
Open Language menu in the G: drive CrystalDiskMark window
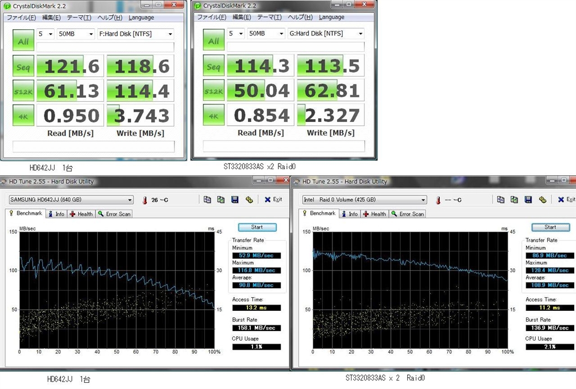coord(331,17)
